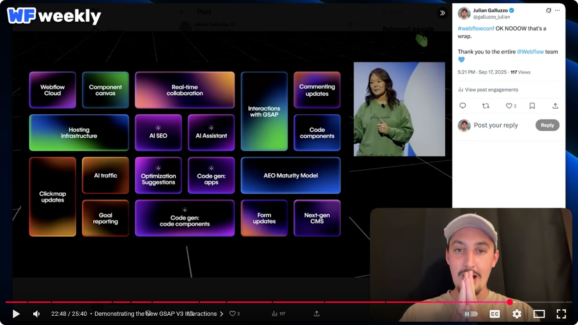
Task: Click the Real-time collaboration card
Action: click(x=184, y=90)
